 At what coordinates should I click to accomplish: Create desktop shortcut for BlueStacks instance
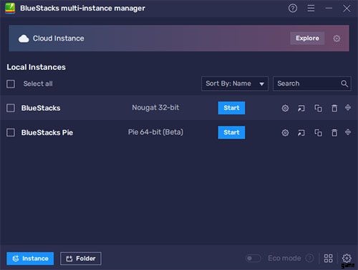pos(301,109)
